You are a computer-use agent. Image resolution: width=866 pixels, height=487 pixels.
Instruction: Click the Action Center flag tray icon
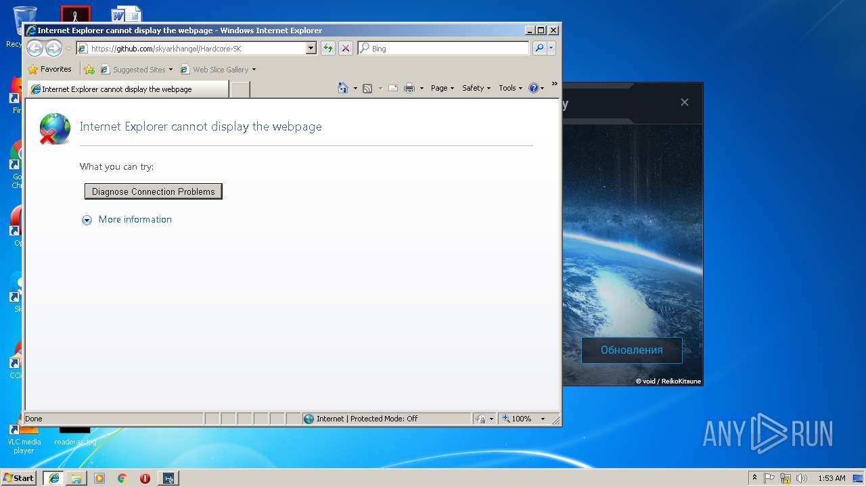pyautogui.click(x=769, y=478)
